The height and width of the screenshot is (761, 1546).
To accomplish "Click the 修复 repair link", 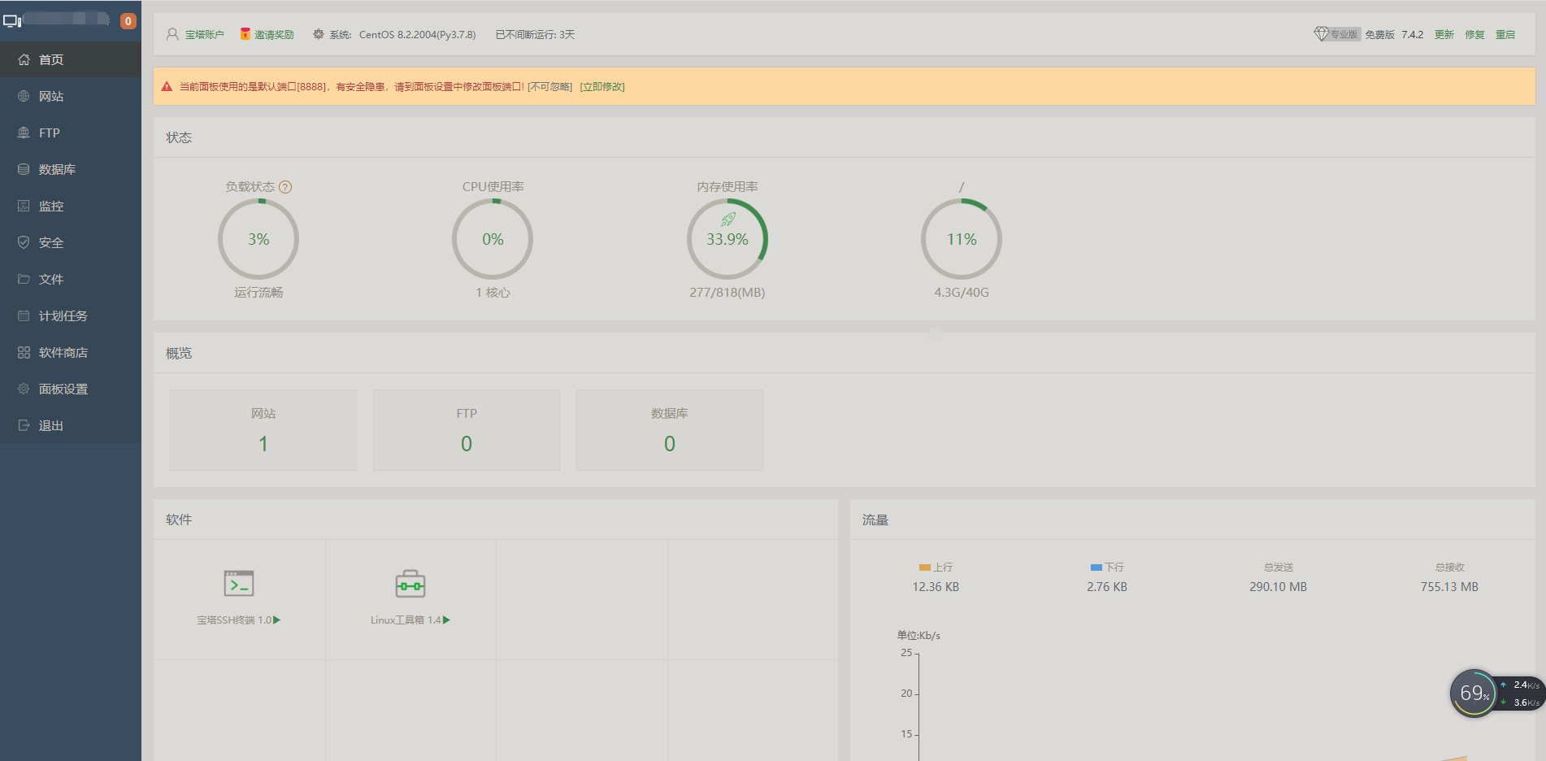I will point(1474,35).
